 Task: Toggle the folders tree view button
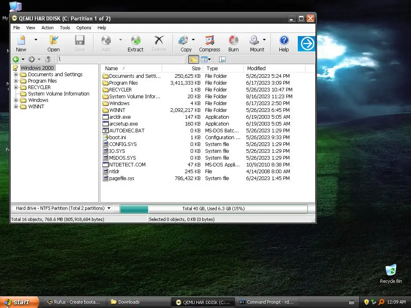193,59
